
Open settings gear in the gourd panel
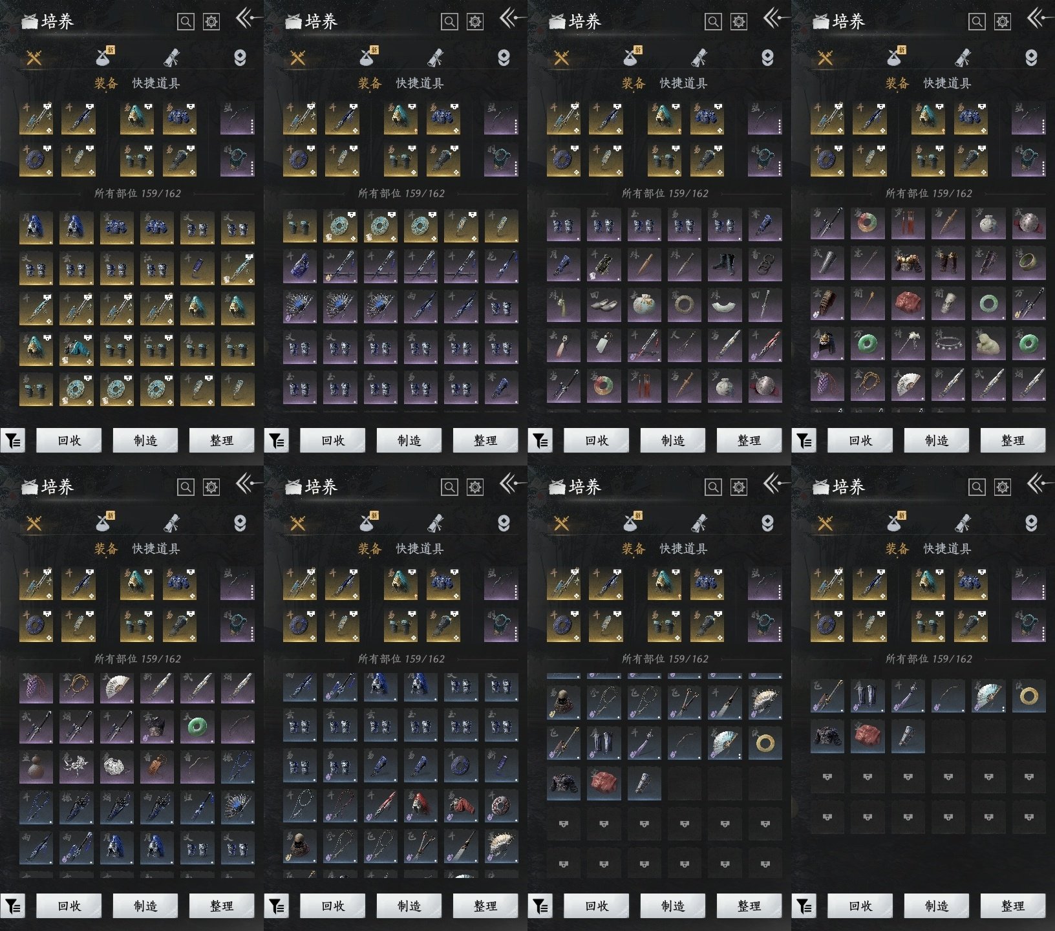click(x=211, y=487)
